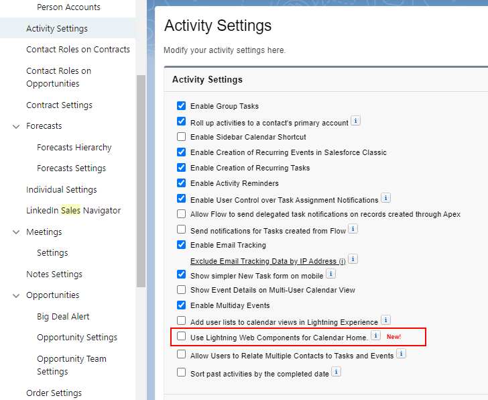Uncheck Enable Multiday Events
Image resolution: width=488 pixels, height=400 pixels.
(181, 305)
